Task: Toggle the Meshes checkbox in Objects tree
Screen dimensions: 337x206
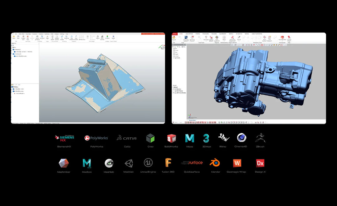Action: [13, 50]
